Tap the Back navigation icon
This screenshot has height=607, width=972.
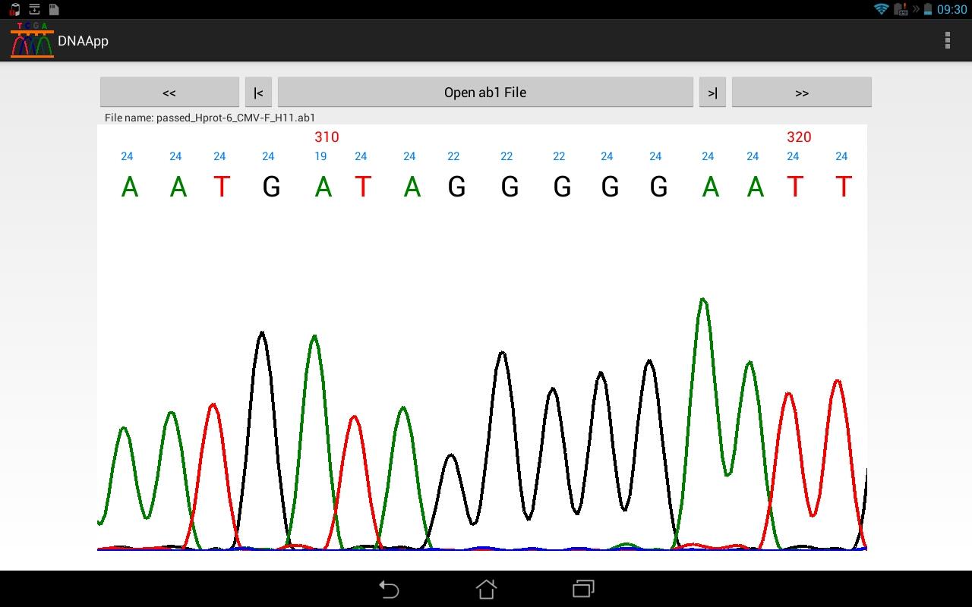coord(389,588)
